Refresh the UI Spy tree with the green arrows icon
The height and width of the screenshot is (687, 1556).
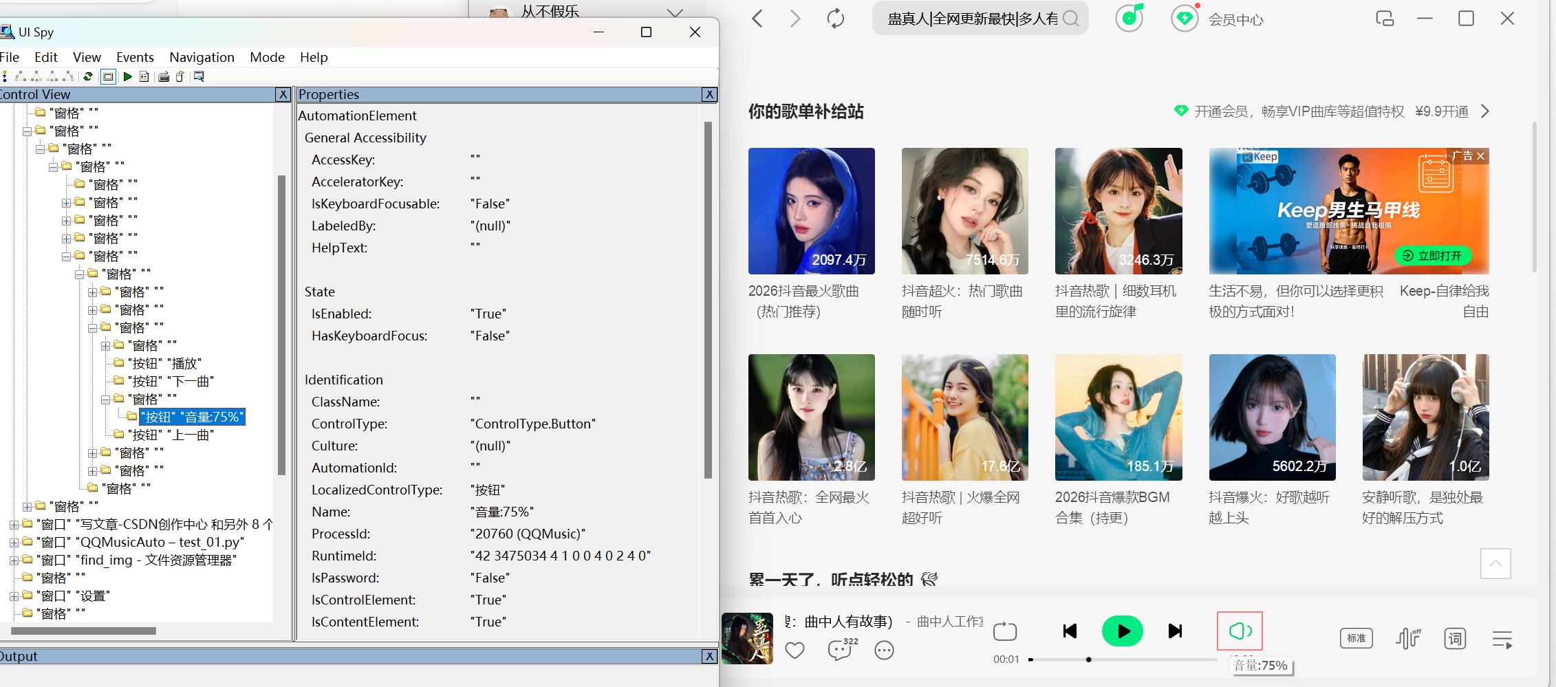pos(88,76)
